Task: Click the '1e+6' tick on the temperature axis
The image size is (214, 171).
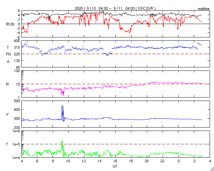Action: [x=16, y=131]
